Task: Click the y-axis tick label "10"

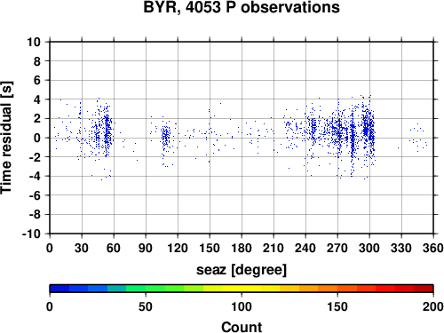Action: click(34, 42)
